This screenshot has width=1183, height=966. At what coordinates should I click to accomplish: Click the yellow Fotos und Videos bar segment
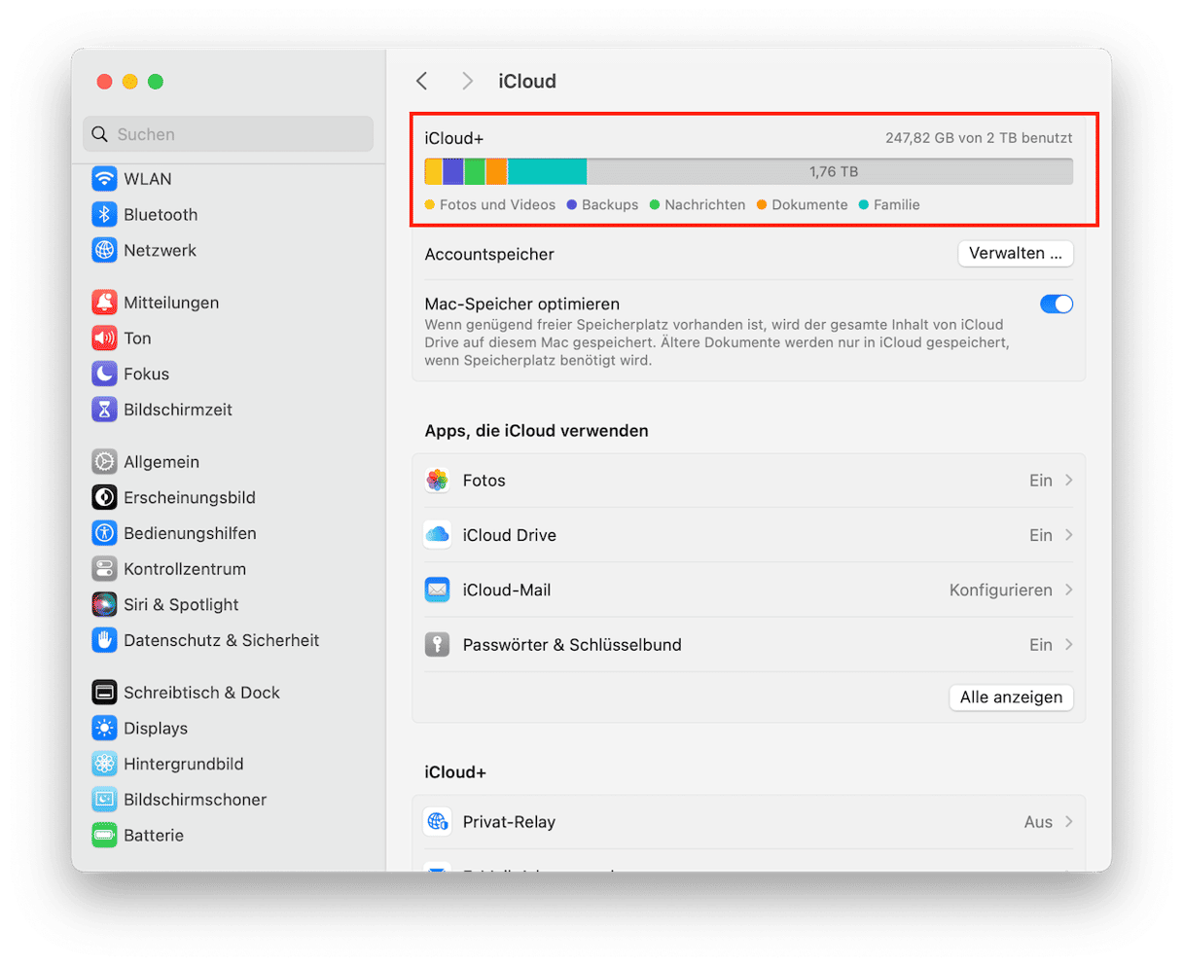click(x=434, y=172)
